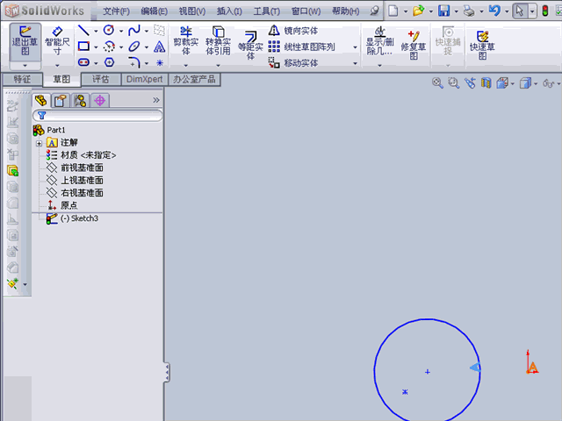Open the DimXpertManager tab icon

[x=99, y=101]
